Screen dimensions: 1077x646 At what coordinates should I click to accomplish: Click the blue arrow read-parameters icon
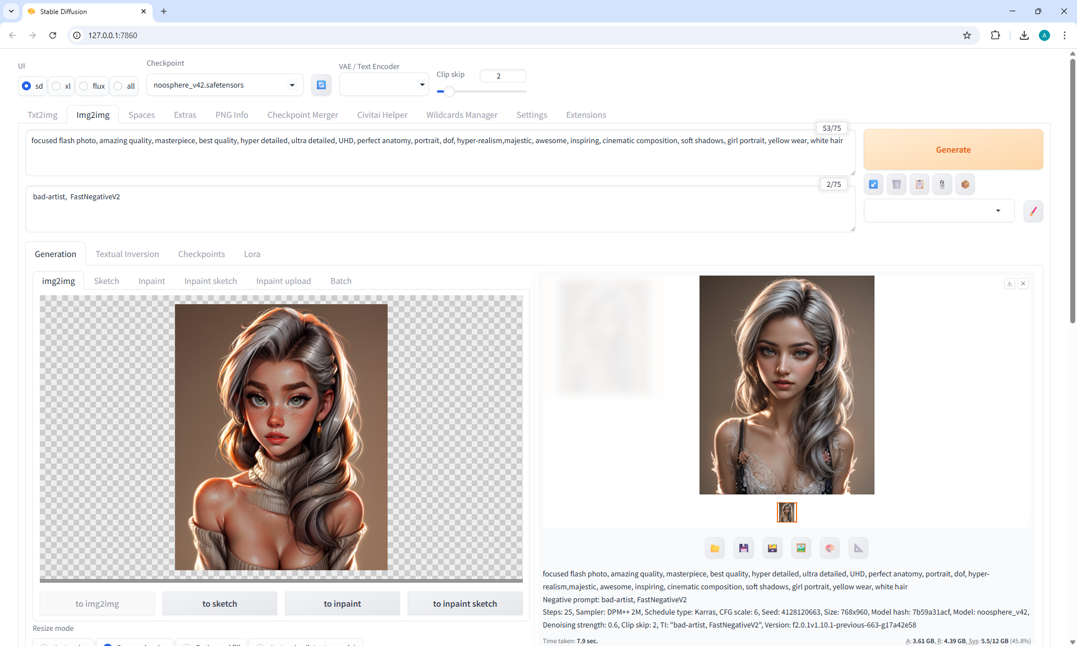click(873, 184)
